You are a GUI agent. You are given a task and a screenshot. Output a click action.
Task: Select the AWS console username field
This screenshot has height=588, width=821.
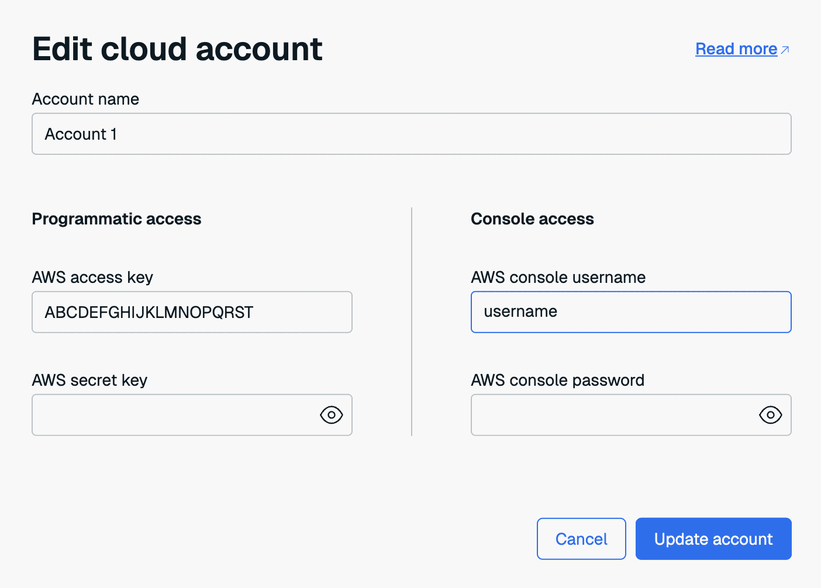(630, 312)
